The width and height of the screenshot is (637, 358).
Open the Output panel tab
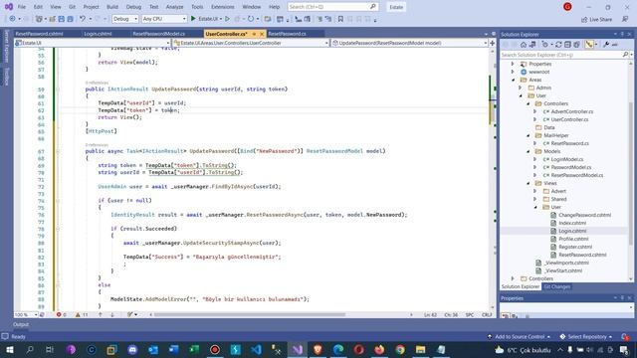[x=21, y=325]
